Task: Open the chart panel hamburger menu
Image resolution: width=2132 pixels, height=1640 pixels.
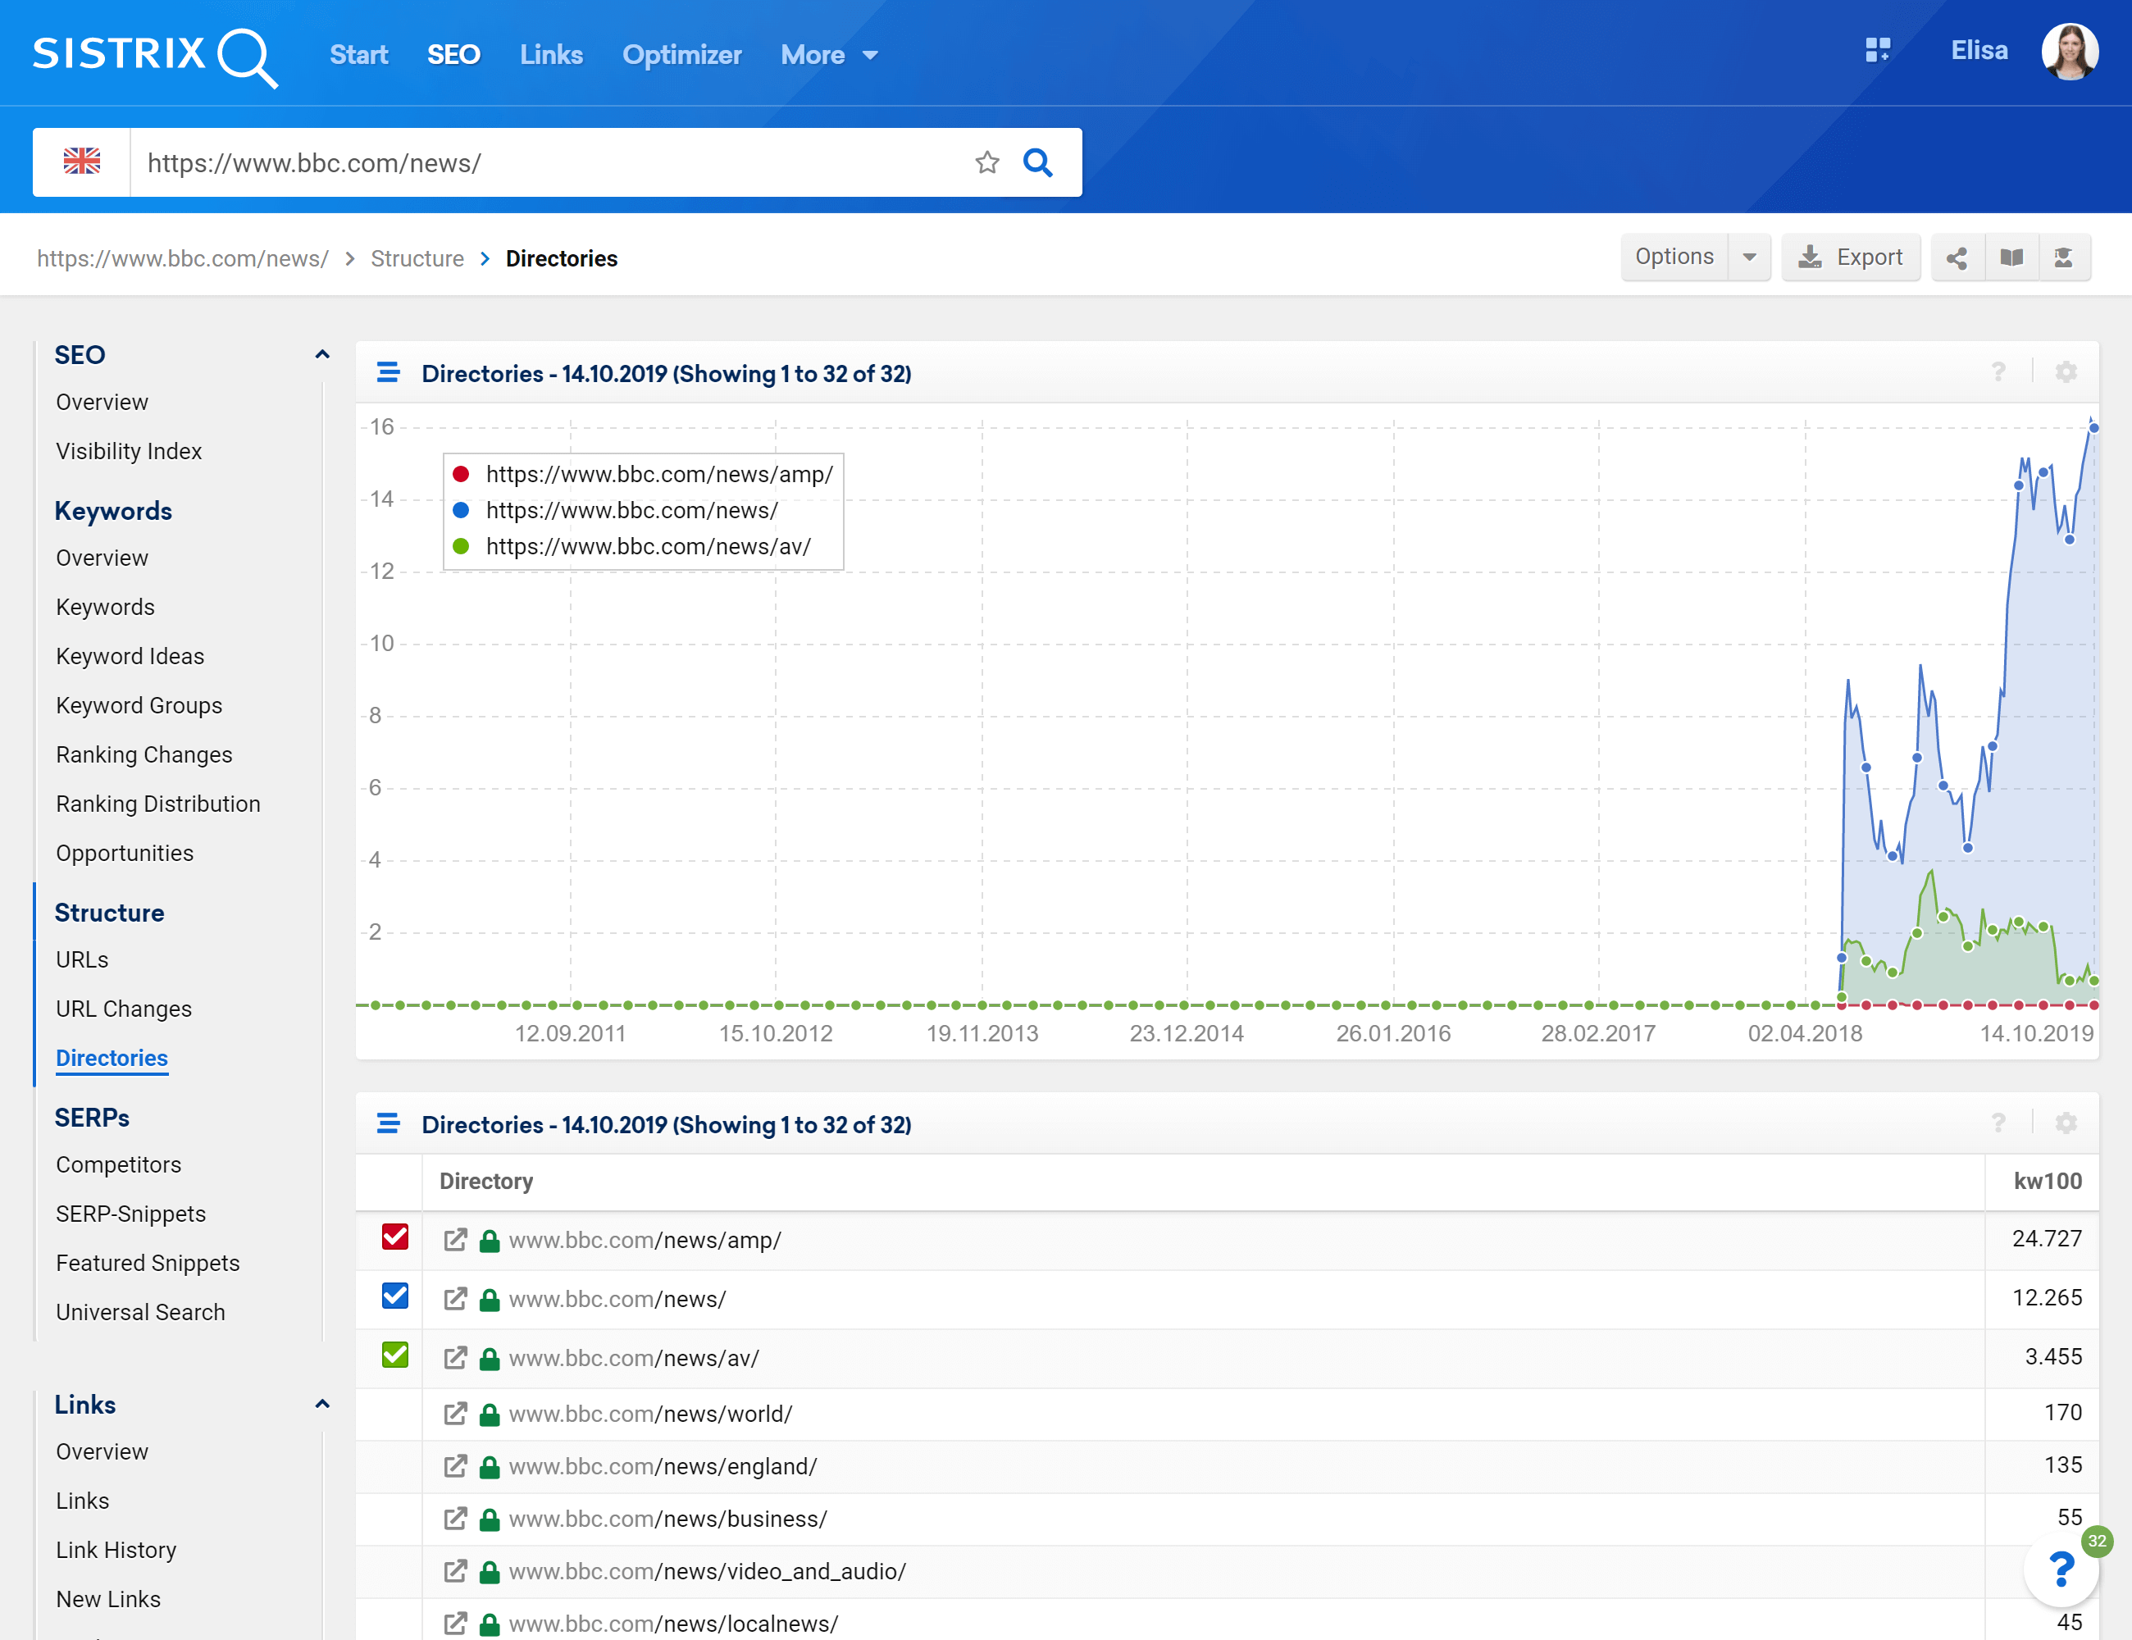Action: click(389, 373)
